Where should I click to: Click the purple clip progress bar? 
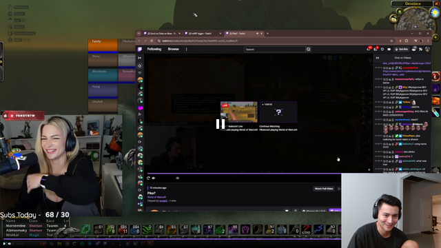point(244,174)
